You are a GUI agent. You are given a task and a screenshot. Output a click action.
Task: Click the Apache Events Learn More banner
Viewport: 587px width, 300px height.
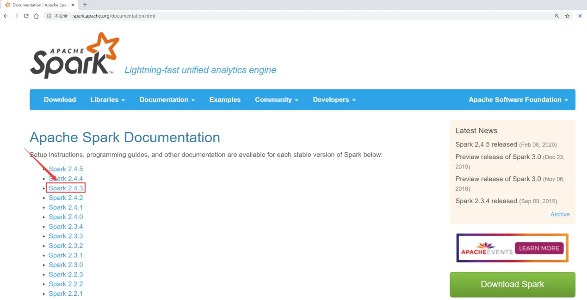[x=512, y=248]
